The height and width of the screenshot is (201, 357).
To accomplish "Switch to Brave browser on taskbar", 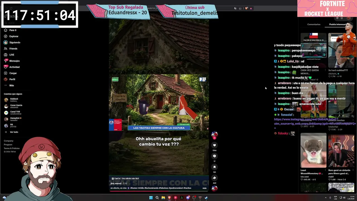I will 169,198.
